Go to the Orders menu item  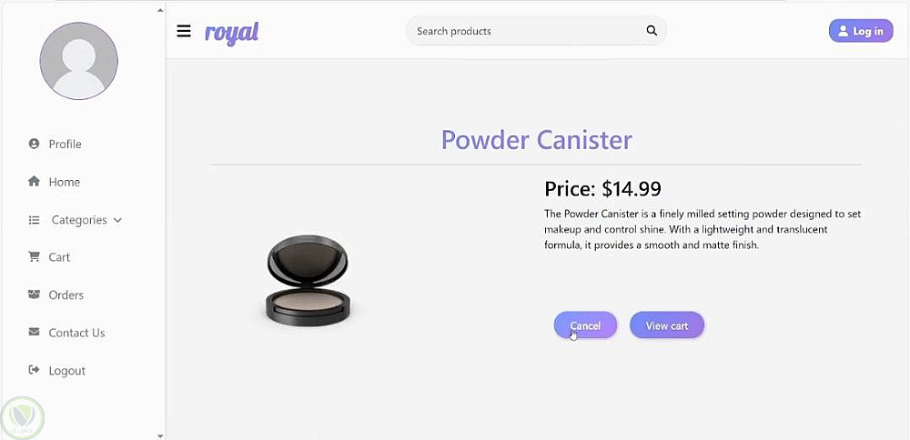tap(66, 295)
